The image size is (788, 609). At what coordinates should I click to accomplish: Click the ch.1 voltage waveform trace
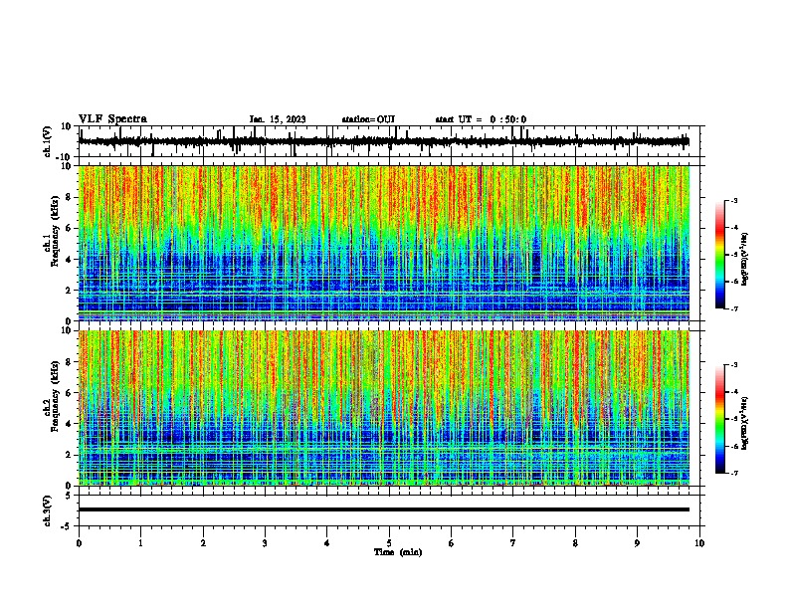384,141
